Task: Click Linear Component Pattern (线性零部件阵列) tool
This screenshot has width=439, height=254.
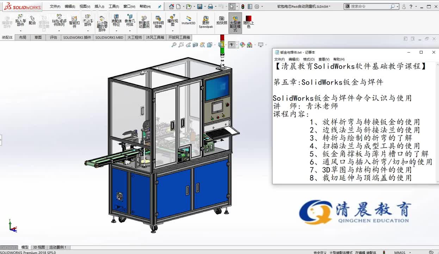Action: [x=59, y=20]
